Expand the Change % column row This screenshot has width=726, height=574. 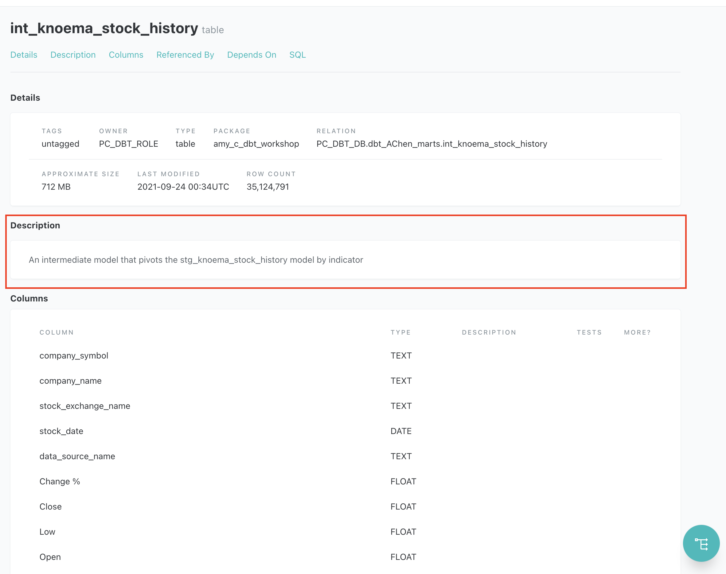pos(60,482)
